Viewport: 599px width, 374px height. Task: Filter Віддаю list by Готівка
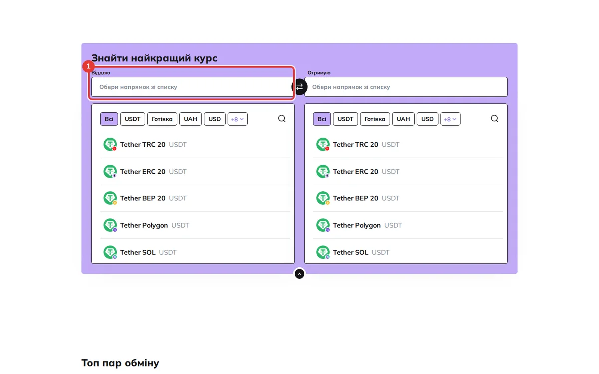point(162,119)
